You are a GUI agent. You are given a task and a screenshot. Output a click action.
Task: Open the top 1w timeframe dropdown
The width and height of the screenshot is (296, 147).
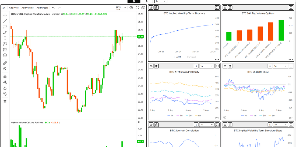point(161,1)
